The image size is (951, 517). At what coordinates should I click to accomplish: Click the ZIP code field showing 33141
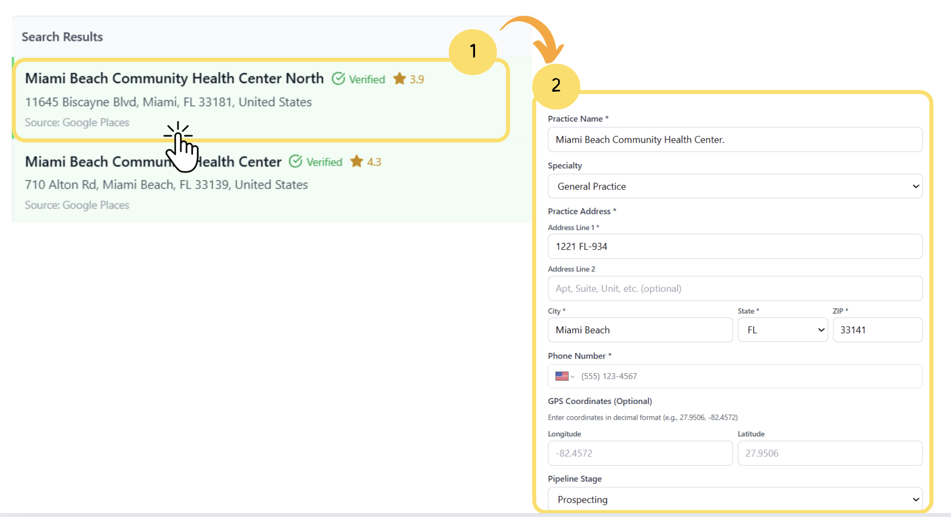click(x=877, y=330)
